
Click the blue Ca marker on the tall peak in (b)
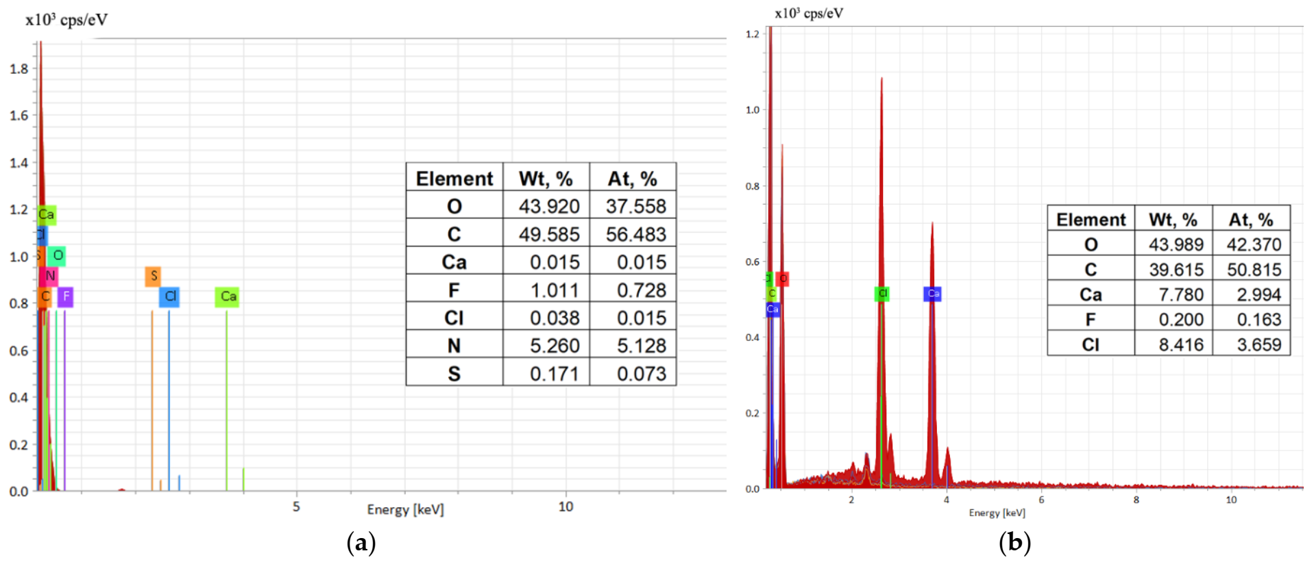click(x=933, y=294)
